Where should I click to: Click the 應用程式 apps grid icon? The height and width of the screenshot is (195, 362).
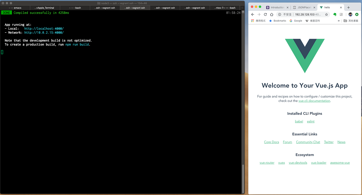252,21
